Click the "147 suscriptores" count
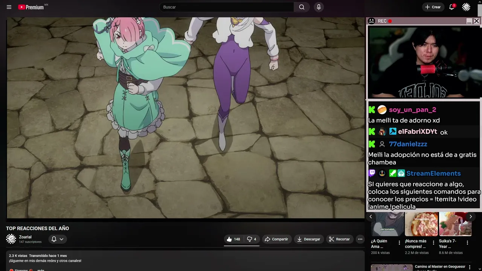482x271 pixels. click(x=31, y=242)
